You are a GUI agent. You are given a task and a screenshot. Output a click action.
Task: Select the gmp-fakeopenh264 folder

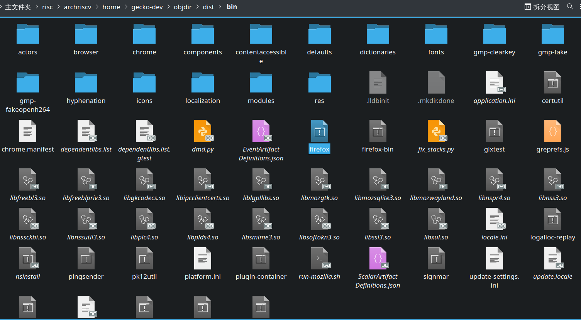(28, 83)
